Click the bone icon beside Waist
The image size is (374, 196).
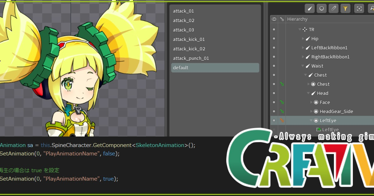click(308, 66)
